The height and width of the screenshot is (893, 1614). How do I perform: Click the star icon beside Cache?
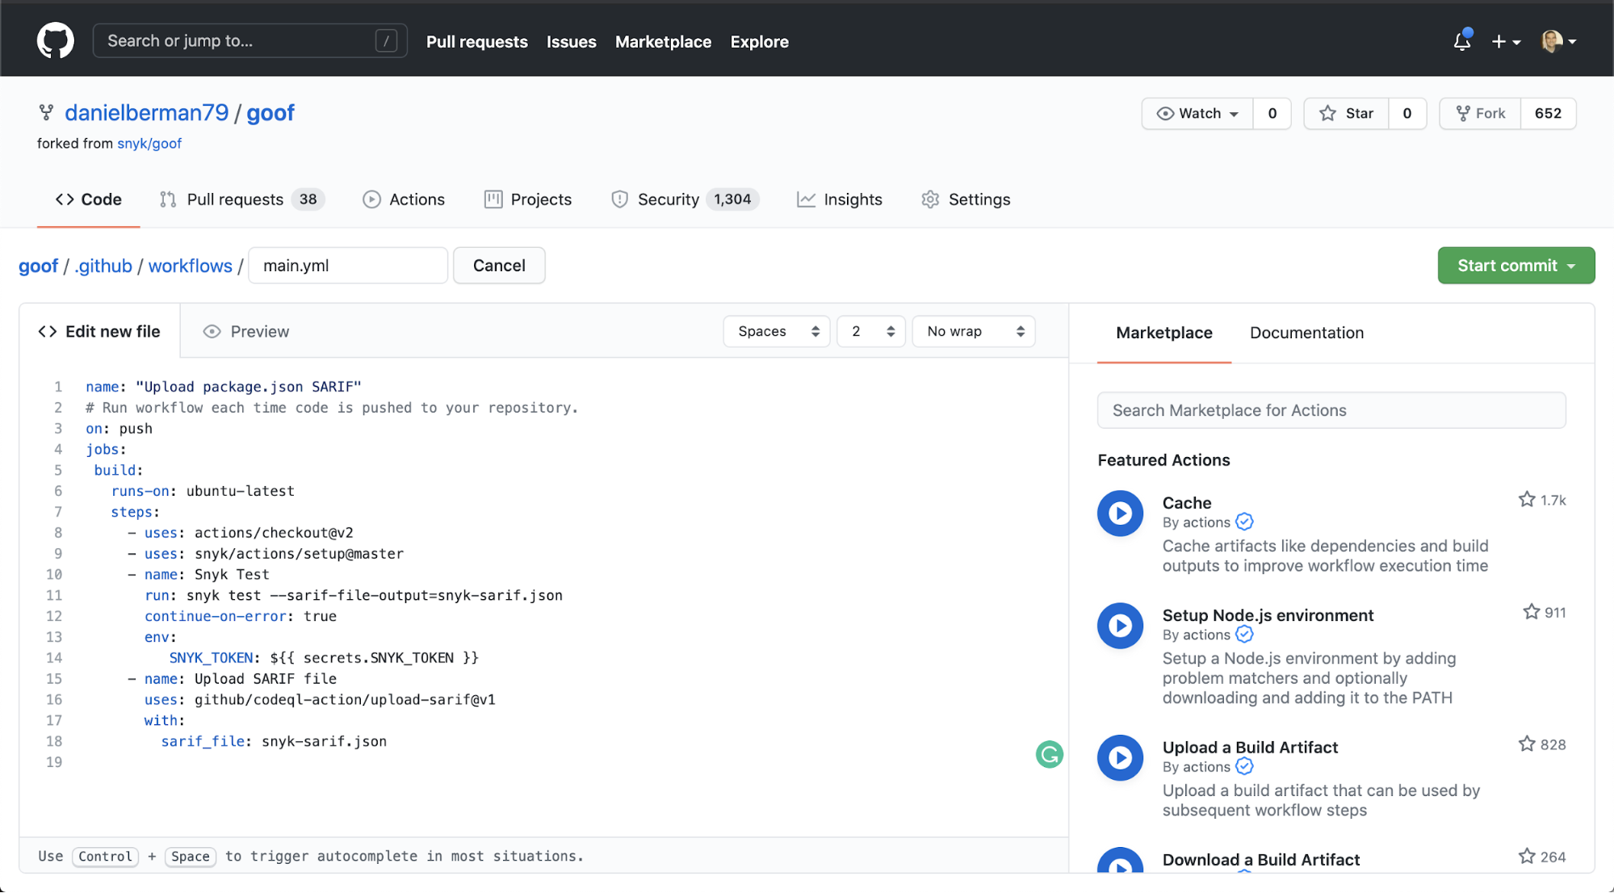coord(1526,500)
